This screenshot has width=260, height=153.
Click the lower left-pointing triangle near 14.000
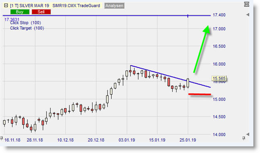[248, 134]
